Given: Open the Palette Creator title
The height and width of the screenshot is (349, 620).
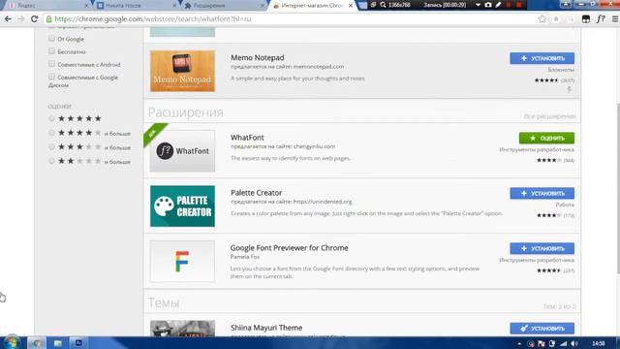Looking at the screenshot, I should point(256,193).
